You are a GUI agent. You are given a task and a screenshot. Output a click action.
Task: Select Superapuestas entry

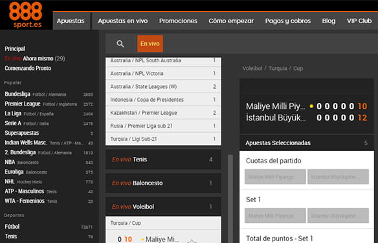(x=49, y=133)
